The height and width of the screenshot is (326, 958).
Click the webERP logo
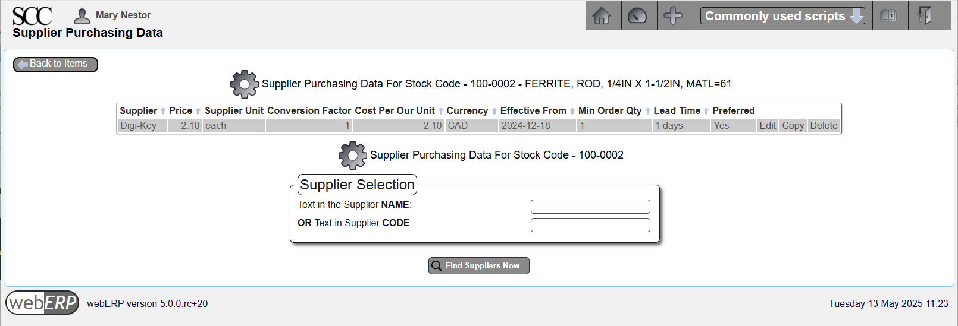pos(42,303)
